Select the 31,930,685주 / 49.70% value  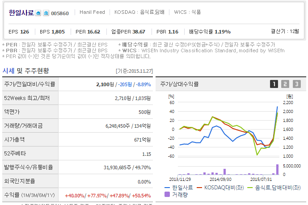pyautogui.click(x=127, y=168)
